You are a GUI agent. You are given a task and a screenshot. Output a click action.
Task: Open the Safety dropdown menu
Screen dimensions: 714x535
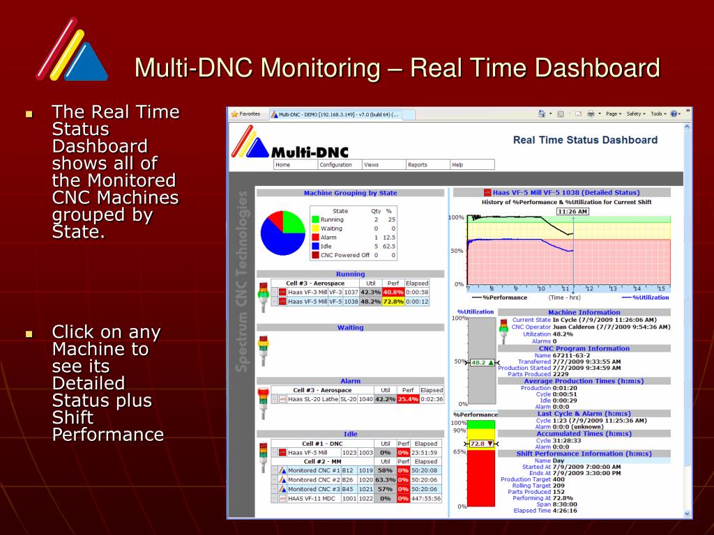coord(636,114)
